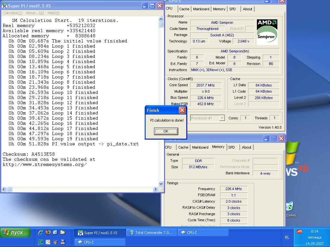Open the folder icon in Quick Launch
Viewport: 330px width, 247px height.
tap(63, 232)
